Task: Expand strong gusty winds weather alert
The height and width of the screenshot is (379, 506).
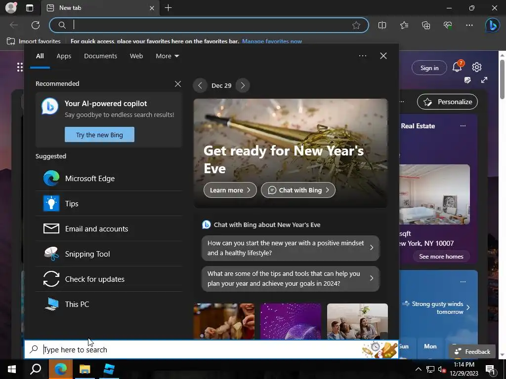Action: (x=468, y=307)
